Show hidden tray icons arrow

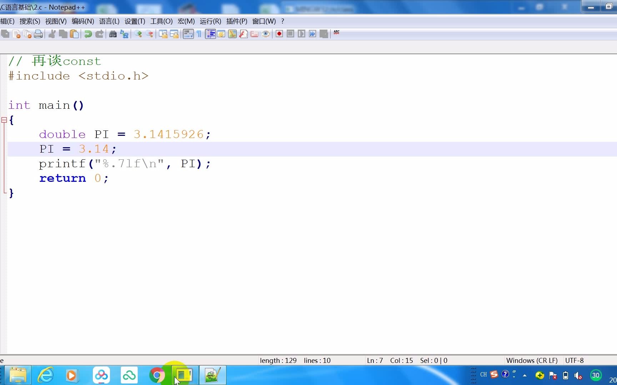click(525, 375)
